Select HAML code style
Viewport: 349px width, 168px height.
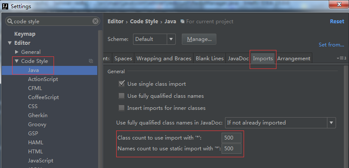point(35,143)
